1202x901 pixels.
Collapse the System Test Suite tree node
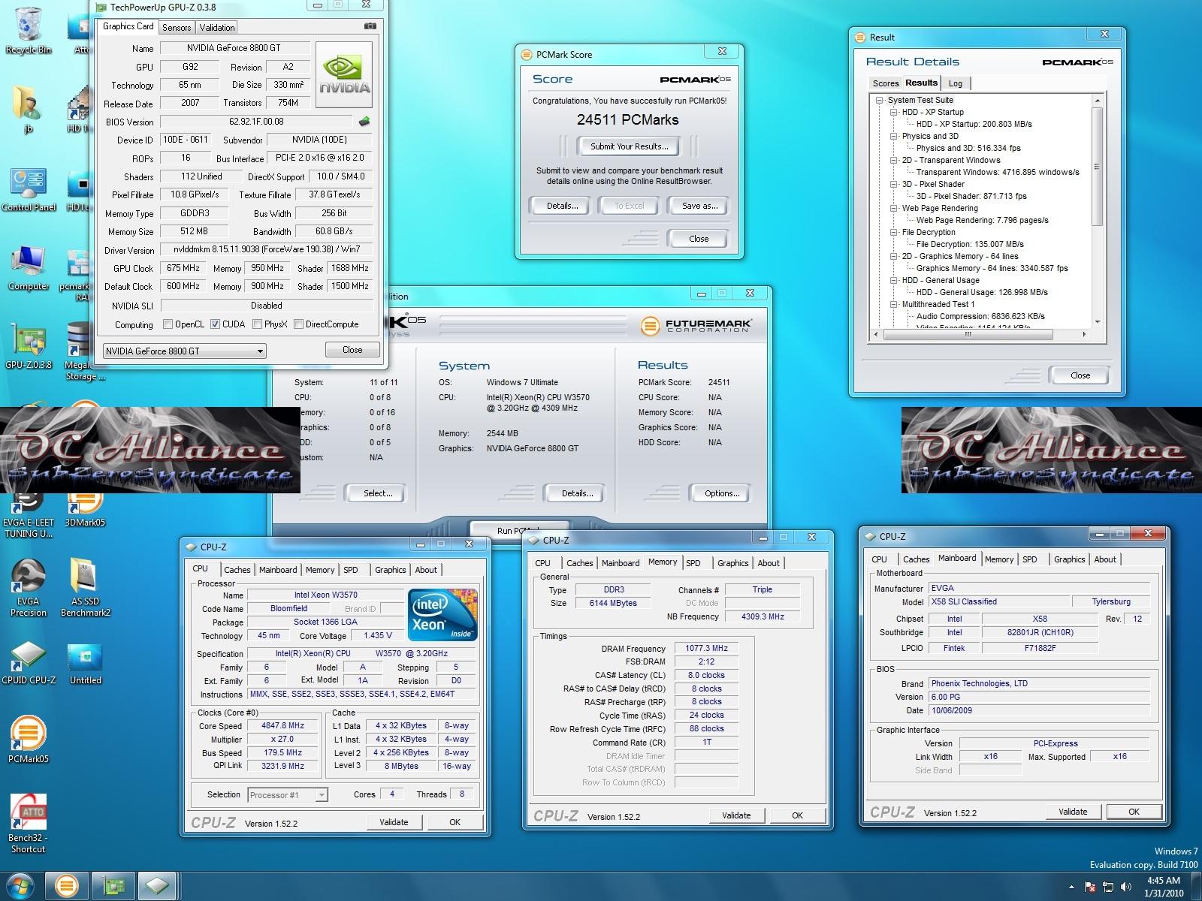tap(879, 100)
